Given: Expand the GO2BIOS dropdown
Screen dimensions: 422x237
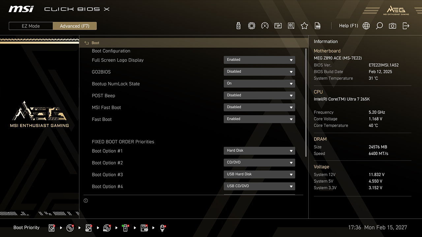Looking at the screenshot, I should click(259, 72).
